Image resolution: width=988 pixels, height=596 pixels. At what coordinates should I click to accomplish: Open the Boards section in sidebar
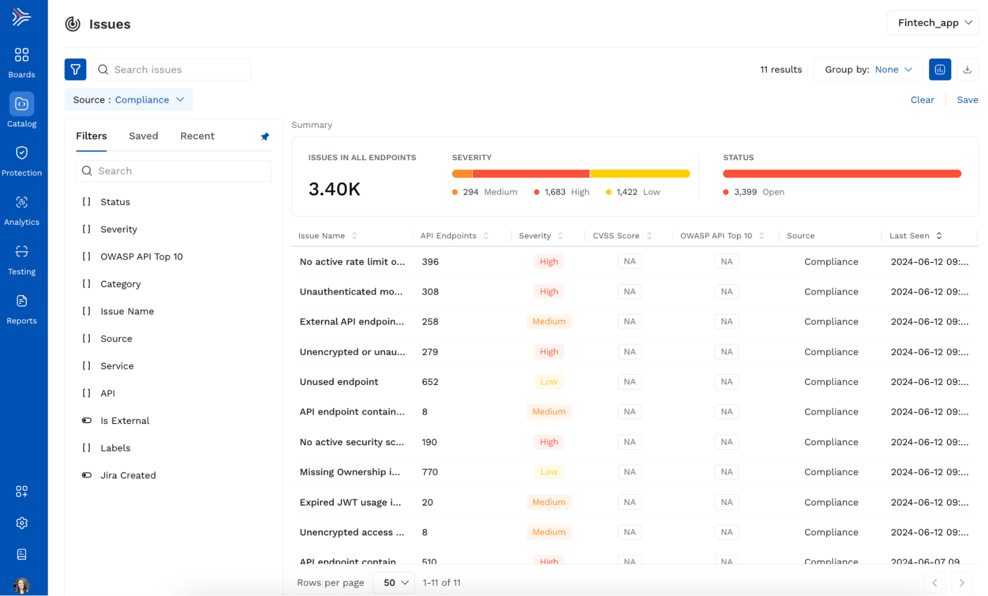[x=22, y=62]
